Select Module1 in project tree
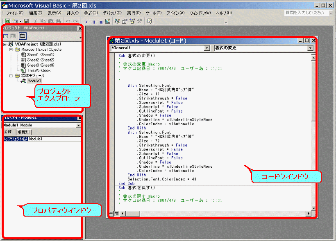This screenshot has width=336, height=241. click(x=34, y=81)
